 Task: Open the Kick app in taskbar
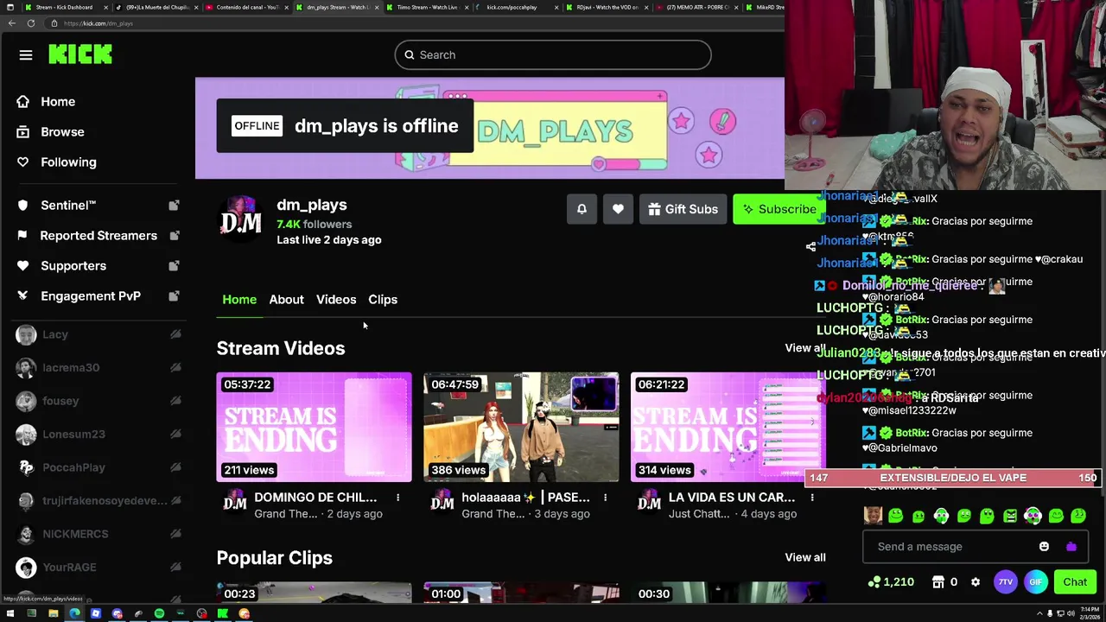(223, 614)
